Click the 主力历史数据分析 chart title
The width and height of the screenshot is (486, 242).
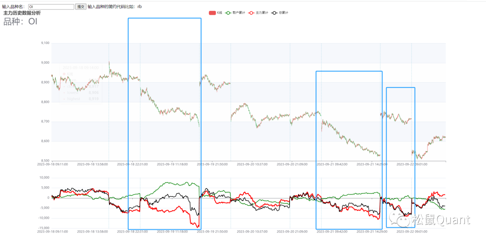coord(22,13)
